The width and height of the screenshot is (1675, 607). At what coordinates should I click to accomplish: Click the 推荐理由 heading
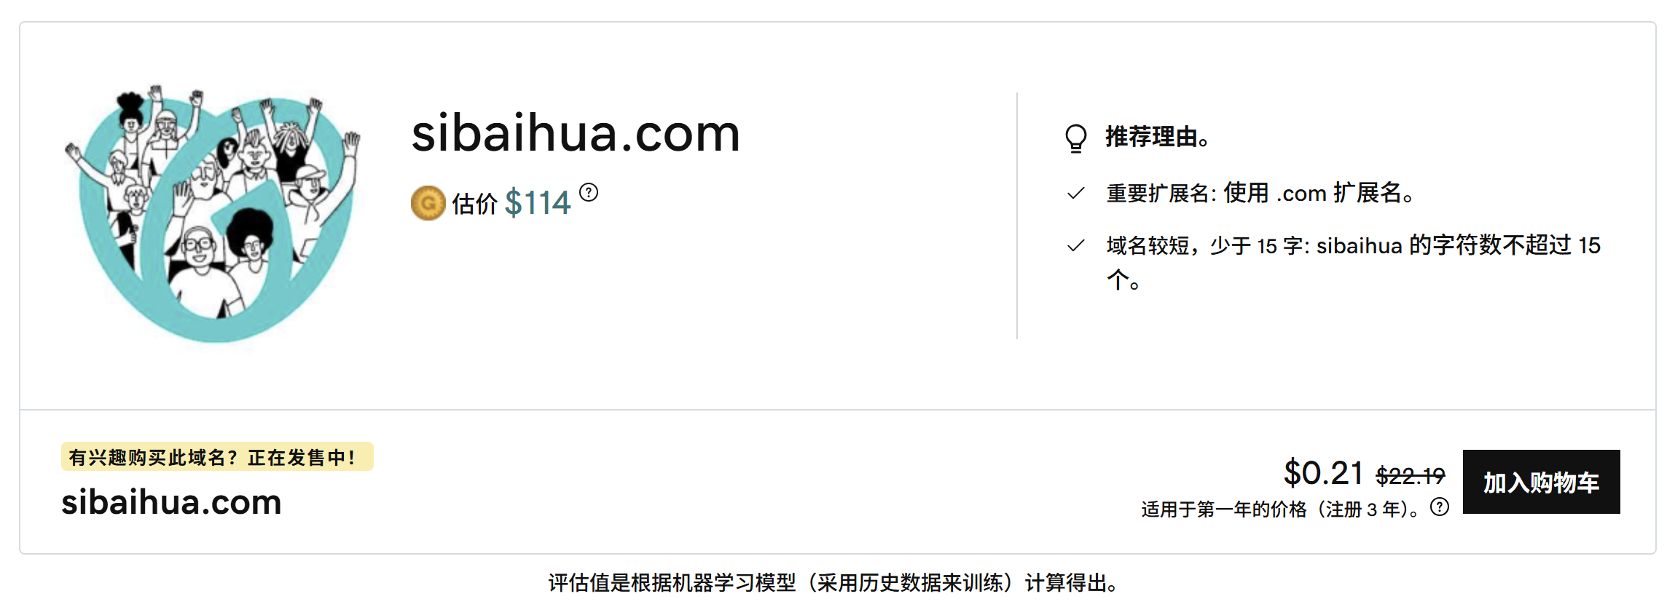pos(1157,137)
